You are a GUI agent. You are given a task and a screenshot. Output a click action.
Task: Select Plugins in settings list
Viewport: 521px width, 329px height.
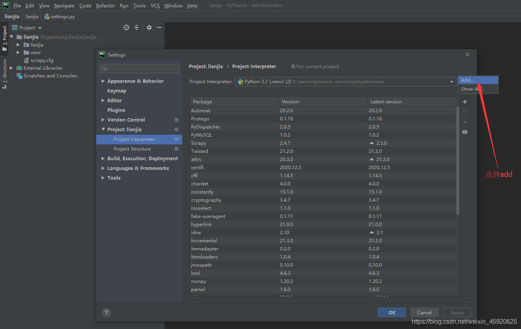[116, 110]
